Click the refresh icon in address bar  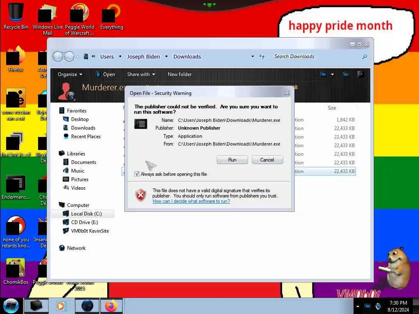tap(261, 56)
